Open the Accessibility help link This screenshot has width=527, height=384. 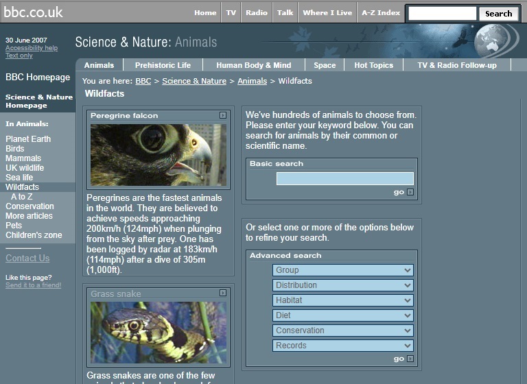click(x=32, y=48)
